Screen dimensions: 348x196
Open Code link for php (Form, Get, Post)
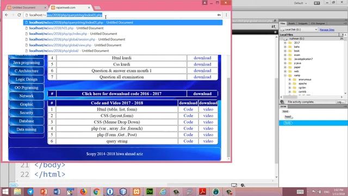[x=188, y=135]
